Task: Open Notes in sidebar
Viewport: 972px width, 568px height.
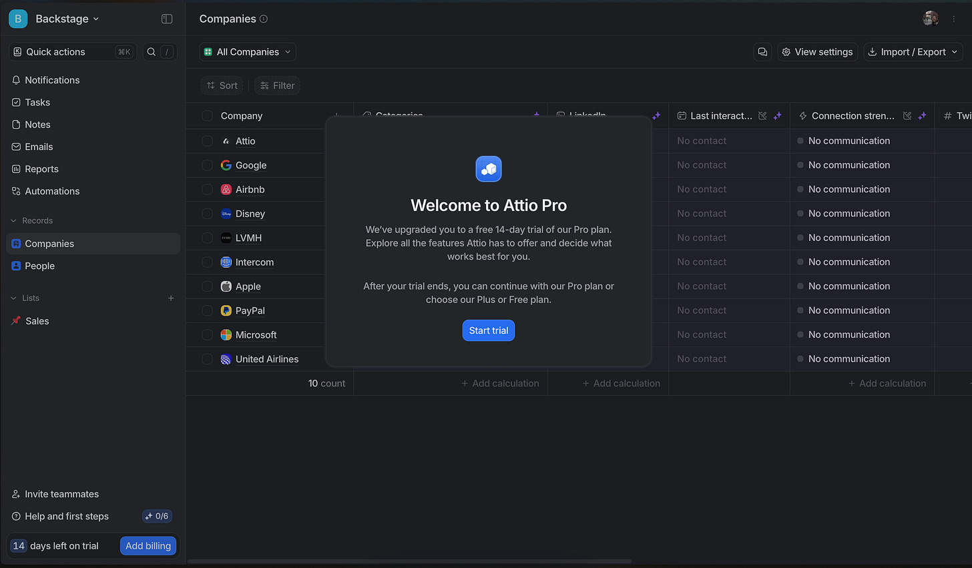Action: pos(93,124)
